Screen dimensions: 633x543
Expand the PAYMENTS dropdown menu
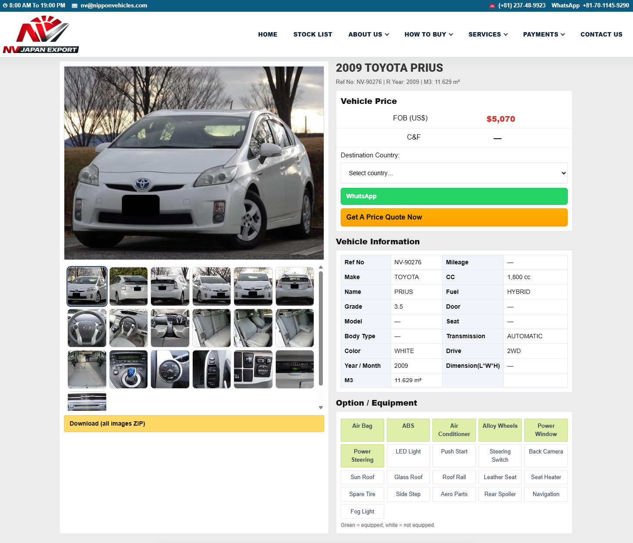544,34
